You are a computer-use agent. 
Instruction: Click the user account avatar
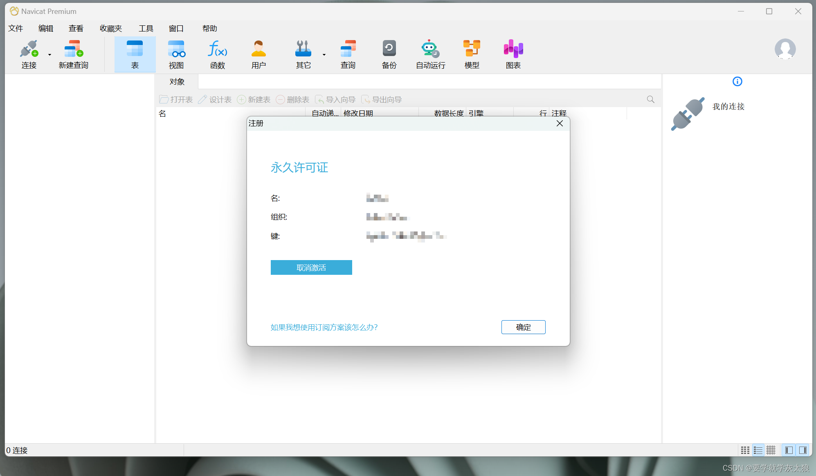click(785, 49)
